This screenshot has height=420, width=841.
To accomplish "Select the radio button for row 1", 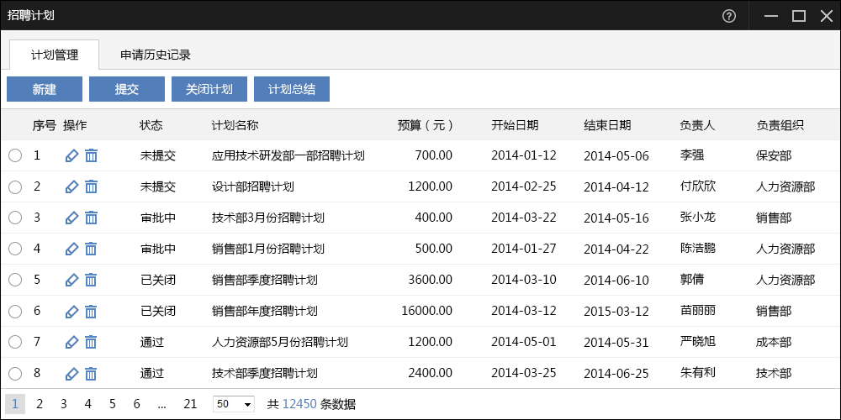I will coord(15,155).
